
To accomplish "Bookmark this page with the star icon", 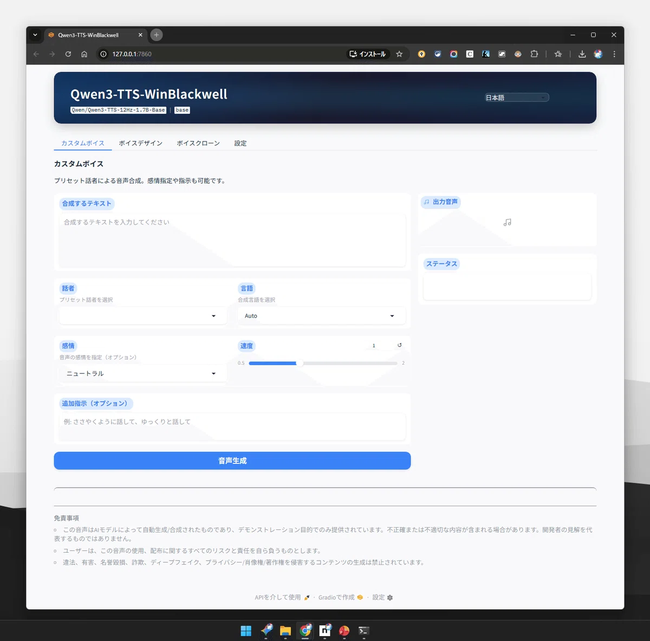I will [x=399, y=54].
